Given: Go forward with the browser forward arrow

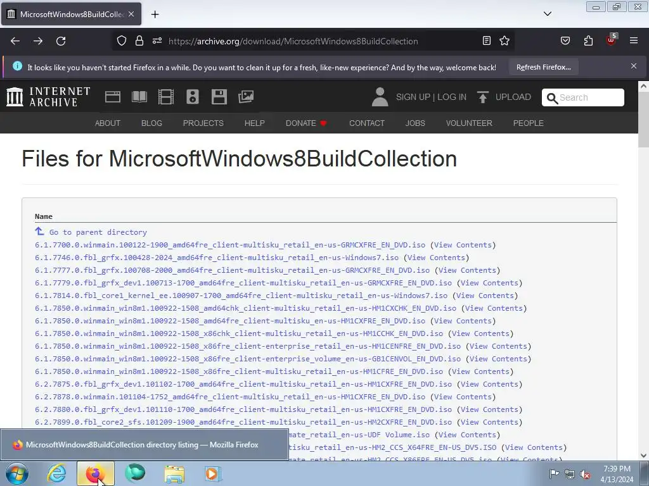Looking at the screenshot, I should pos(38,41).
